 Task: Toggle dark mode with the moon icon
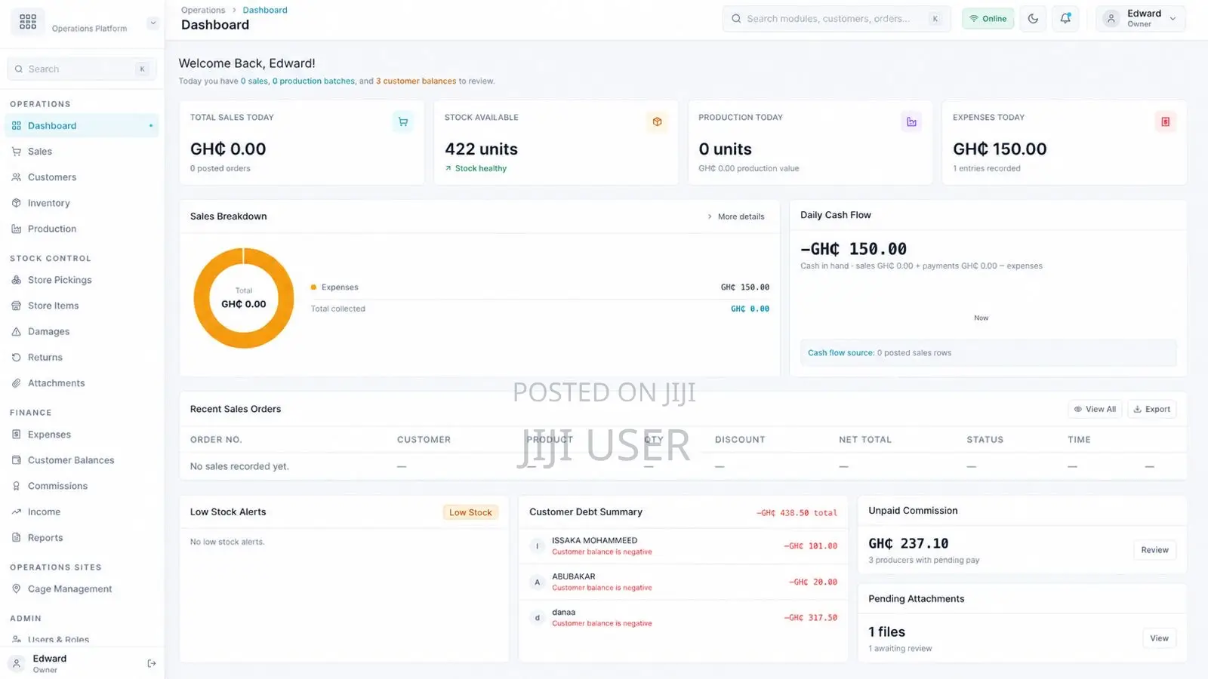pyautogui.click(x=1033, y=19)
